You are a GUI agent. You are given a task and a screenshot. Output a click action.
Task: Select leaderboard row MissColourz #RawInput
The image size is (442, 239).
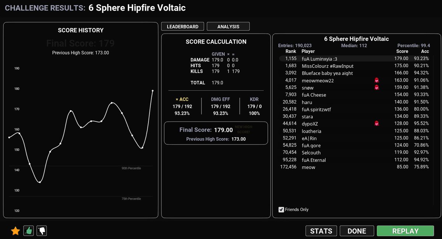click(355, 66)
